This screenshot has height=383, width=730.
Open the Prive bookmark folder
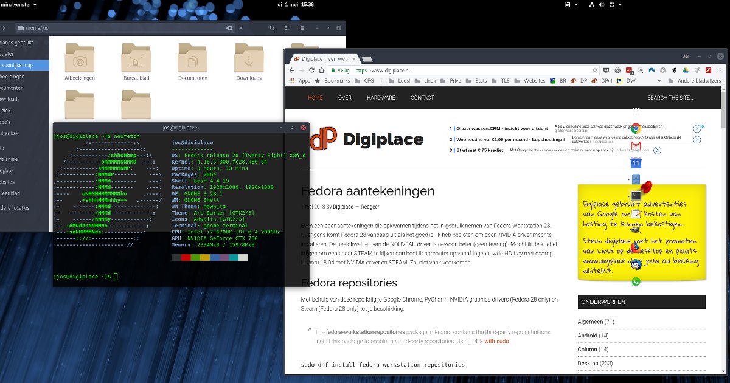coord(451,80)
